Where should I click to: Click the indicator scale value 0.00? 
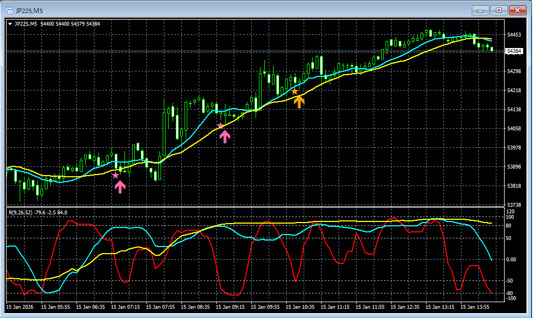click(511, 260)
